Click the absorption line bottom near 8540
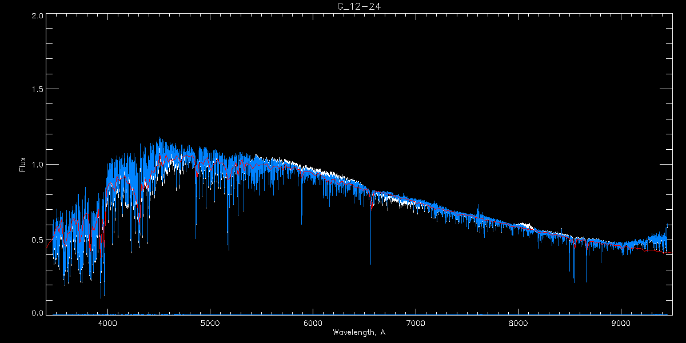 coord(574,282)
